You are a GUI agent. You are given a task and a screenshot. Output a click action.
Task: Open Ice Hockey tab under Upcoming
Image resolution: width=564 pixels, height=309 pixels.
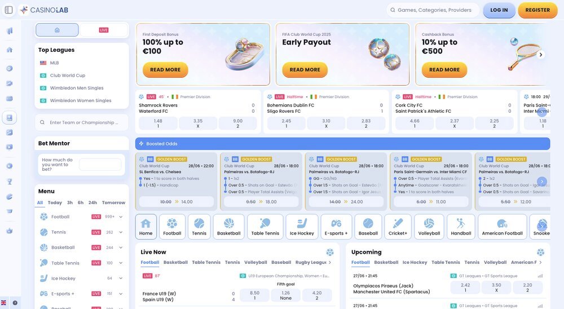[x=415, y=262]
